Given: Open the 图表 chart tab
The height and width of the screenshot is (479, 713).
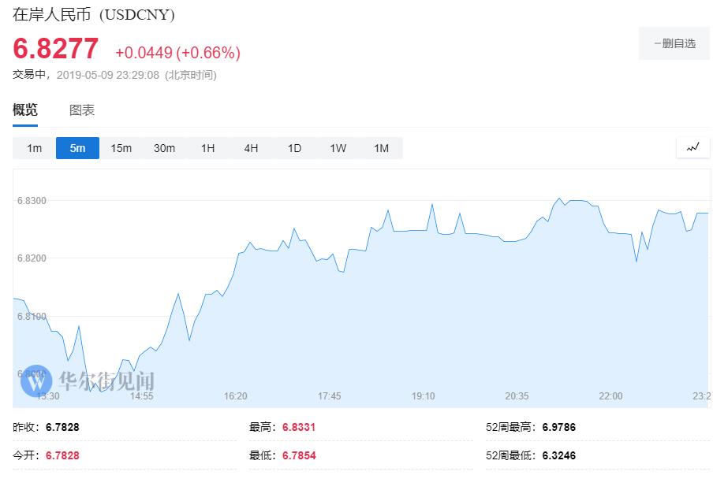Looking at the screenshot, I should point(82,110).
